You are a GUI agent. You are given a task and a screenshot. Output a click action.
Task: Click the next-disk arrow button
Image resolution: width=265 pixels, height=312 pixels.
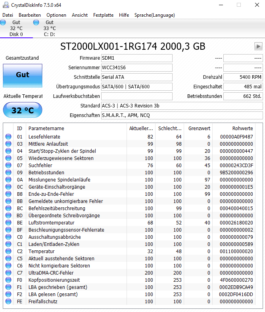coord(258,46)
